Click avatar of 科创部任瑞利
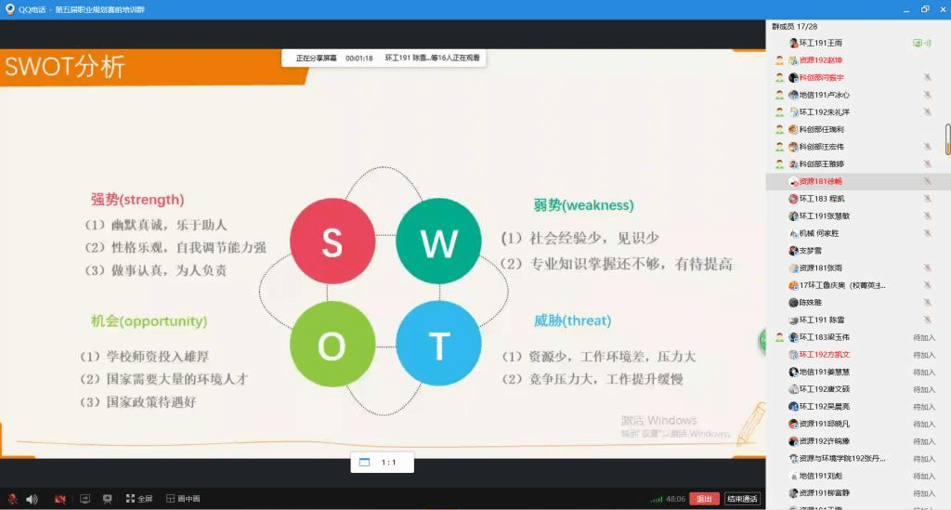Screen dimensions: 951x510 (x=793, y=129)
